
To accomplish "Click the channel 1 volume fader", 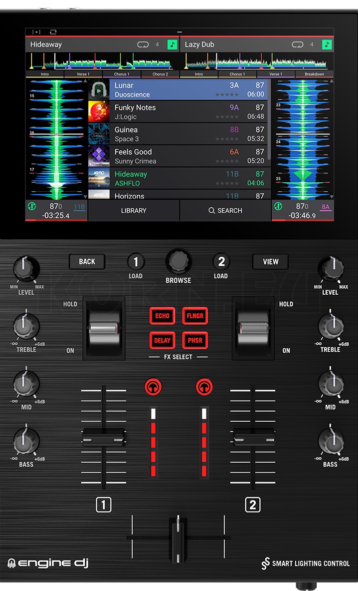I will pyautogui.click(x=104, y=437).
